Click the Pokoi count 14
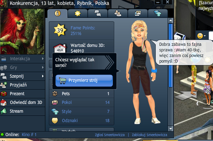 107,103
